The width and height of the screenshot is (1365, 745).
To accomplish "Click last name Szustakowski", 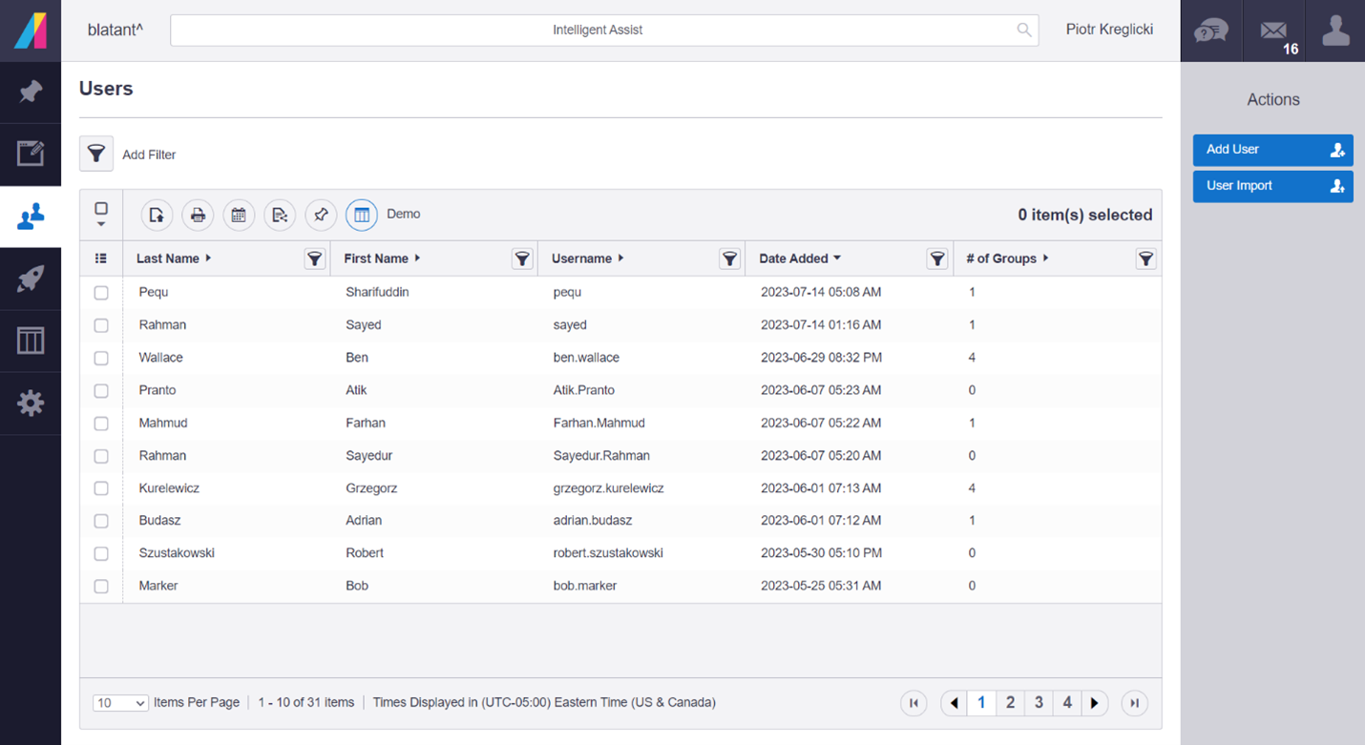I will 177,553.
